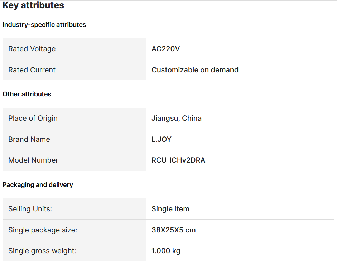
Task: Click the Packaging and delivery subheading
Action: pos(38,185)
